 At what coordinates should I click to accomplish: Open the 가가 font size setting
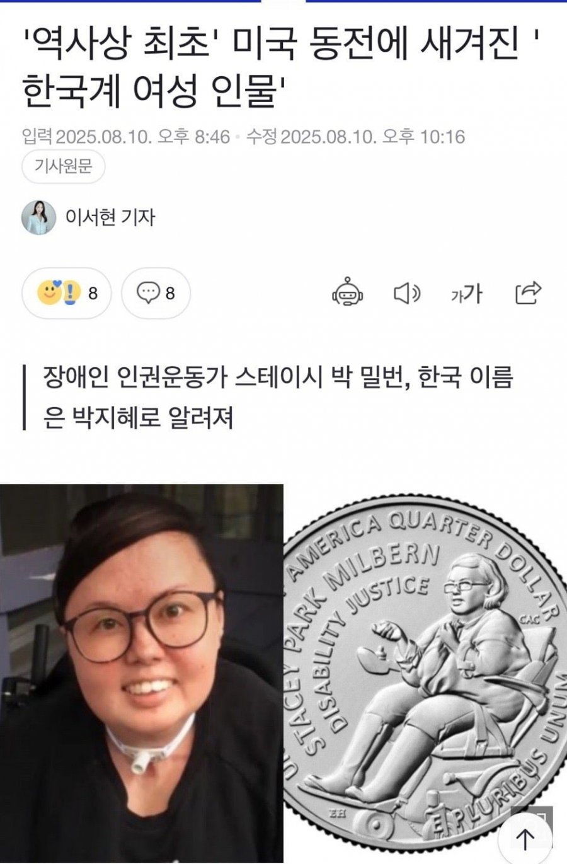467,293
